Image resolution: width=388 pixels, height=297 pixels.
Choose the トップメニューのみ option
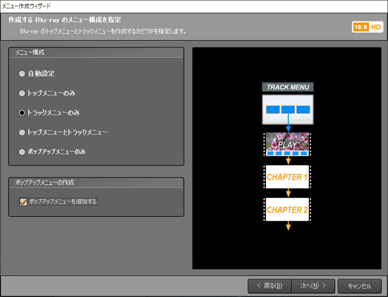pos(22,93)
